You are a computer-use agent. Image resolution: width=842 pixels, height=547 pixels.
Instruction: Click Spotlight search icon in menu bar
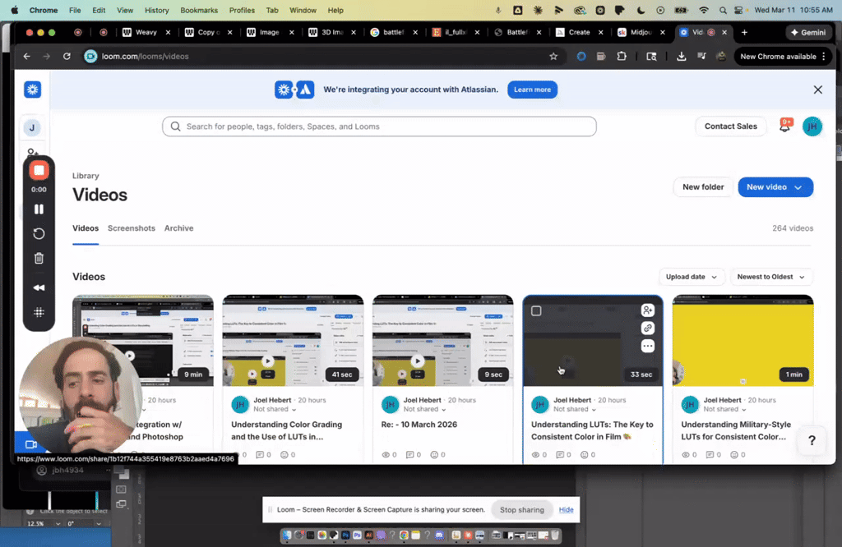coord(723,10)
